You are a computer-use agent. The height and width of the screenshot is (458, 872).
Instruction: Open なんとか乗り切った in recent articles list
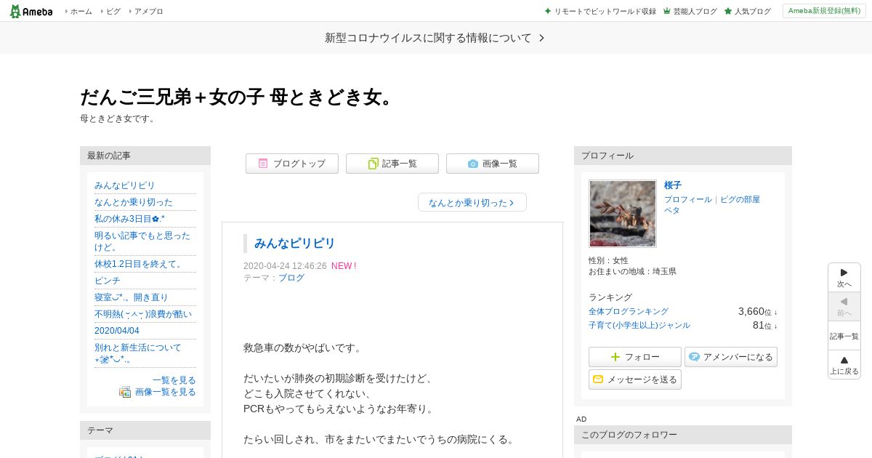click(134, 202)
